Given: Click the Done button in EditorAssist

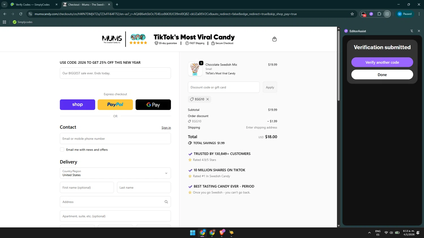Looking at the screenshot, I should click(382, 75).
